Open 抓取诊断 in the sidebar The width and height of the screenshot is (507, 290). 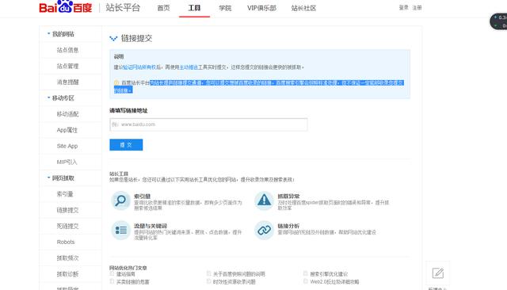pyautogui.click(x=67, y=274)
